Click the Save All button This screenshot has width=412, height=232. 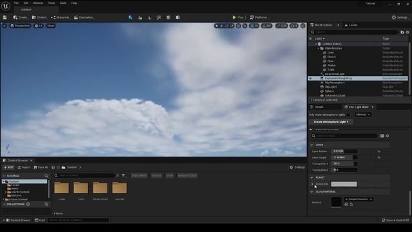point(41,168)
